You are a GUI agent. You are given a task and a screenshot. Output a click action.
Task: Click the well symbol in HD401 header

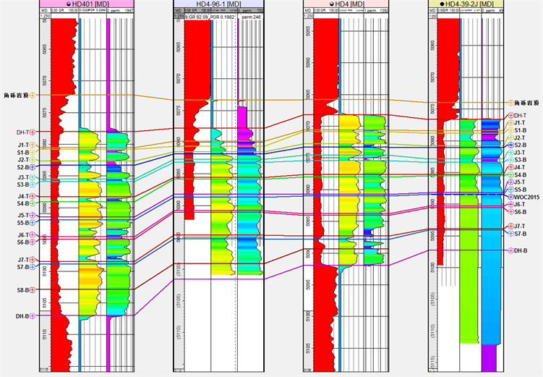tap(68, 5)
